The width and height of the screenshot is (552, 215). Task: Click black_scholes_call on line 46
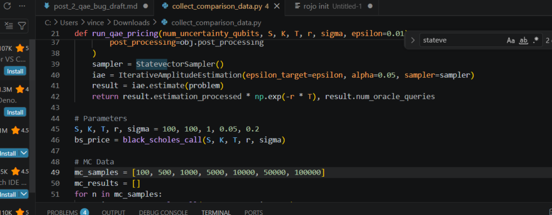162,141
